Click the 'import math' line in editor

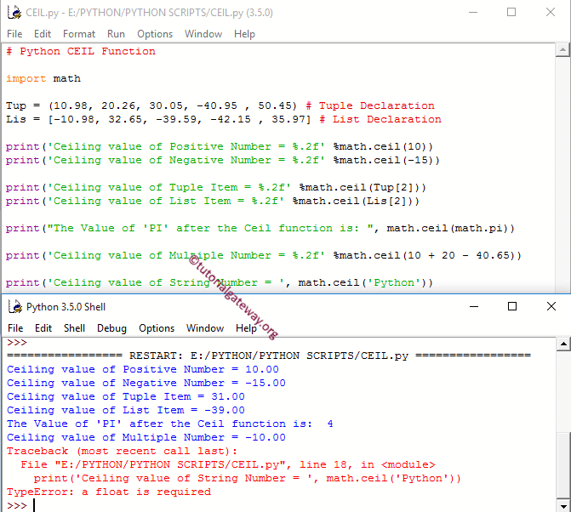(43, 78)
